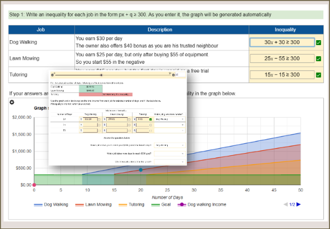Viewport: 330px width, 229px height.
Task: Click 'So you start $55 in the negative' text
Action: pos(110,62)
